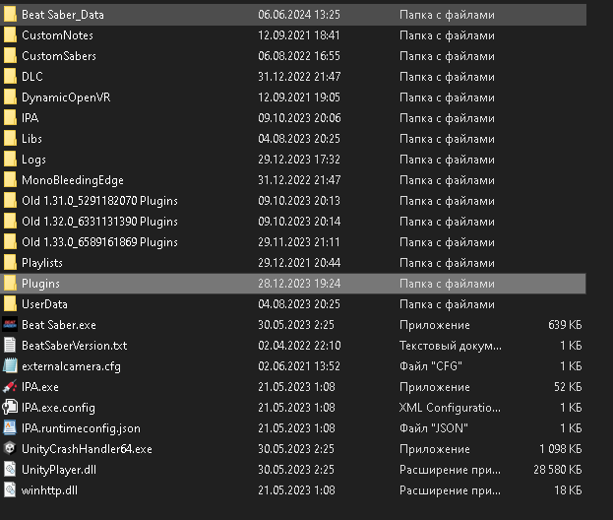Image resolution: width=613 pixels, height=520 pixels.
Task: Select the Beat Saber.exe application icon
Action: 10,325
